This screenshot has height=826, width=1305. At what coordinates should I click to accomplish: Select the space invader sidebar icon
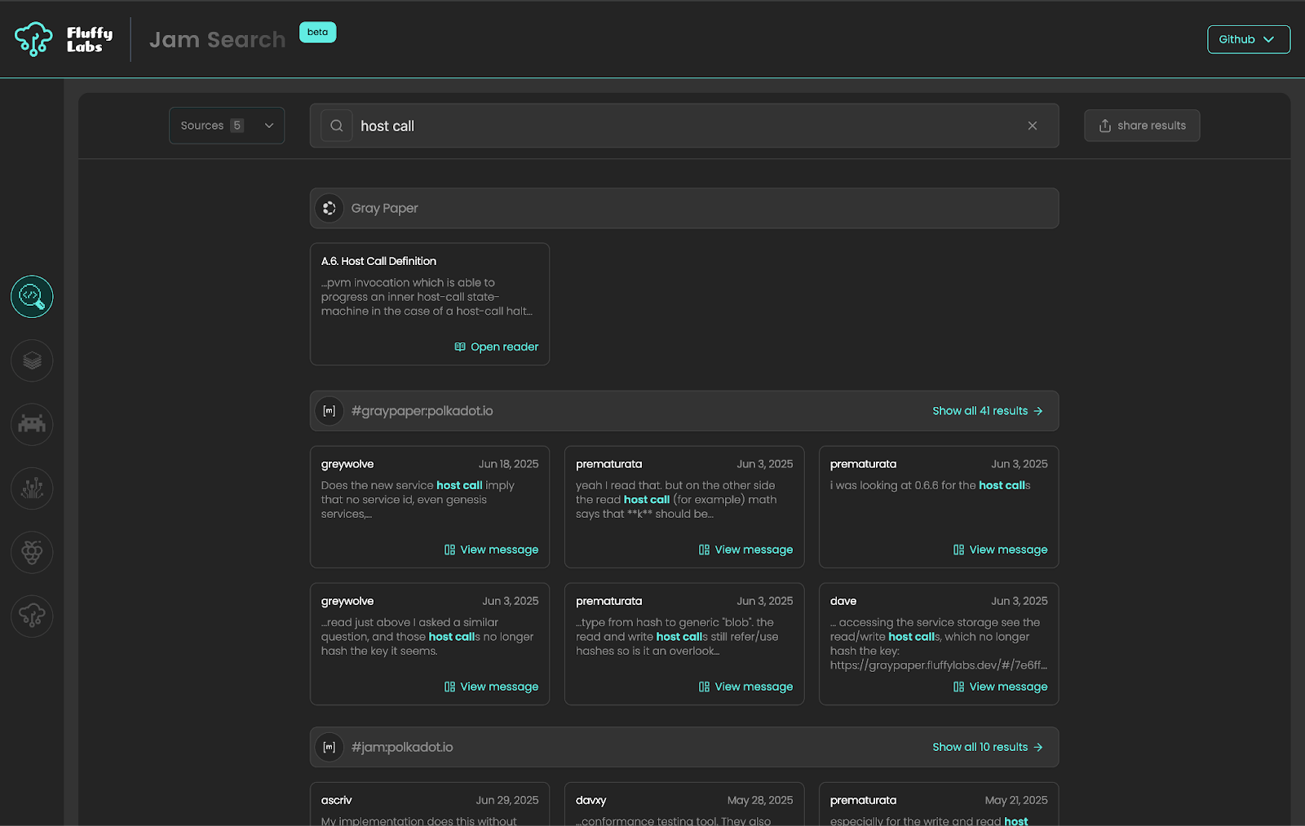click(x=32, y=425)
